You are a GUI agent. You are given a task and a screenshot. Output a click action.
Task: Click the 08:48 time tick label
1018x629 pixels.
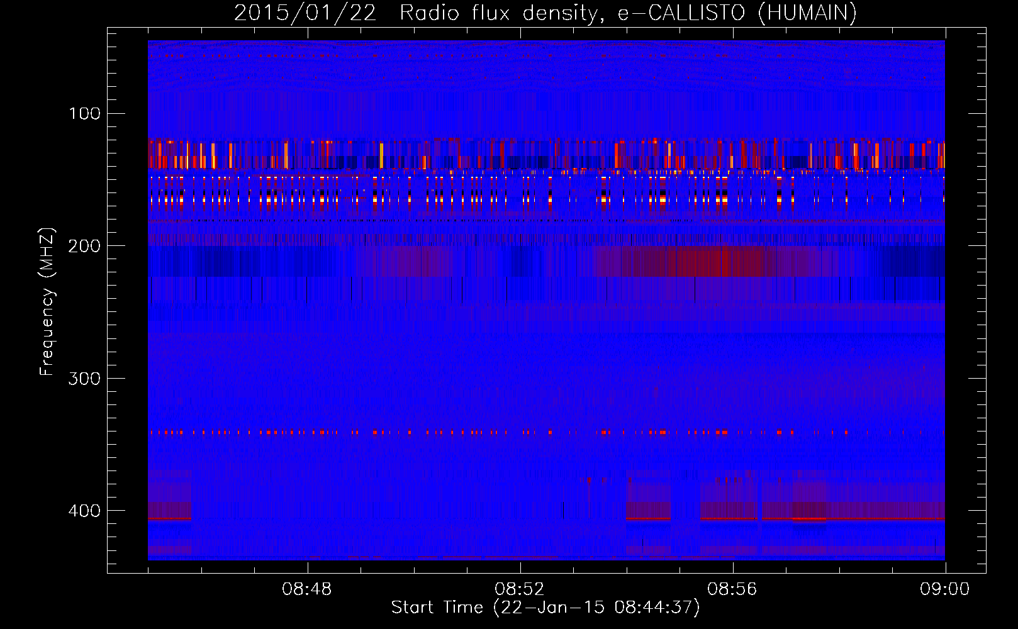[x=307, y=589]
